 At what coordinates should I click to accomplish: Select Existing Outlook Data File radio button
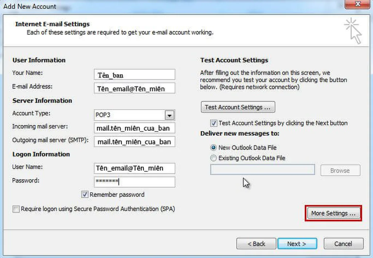tap(213, 158)
